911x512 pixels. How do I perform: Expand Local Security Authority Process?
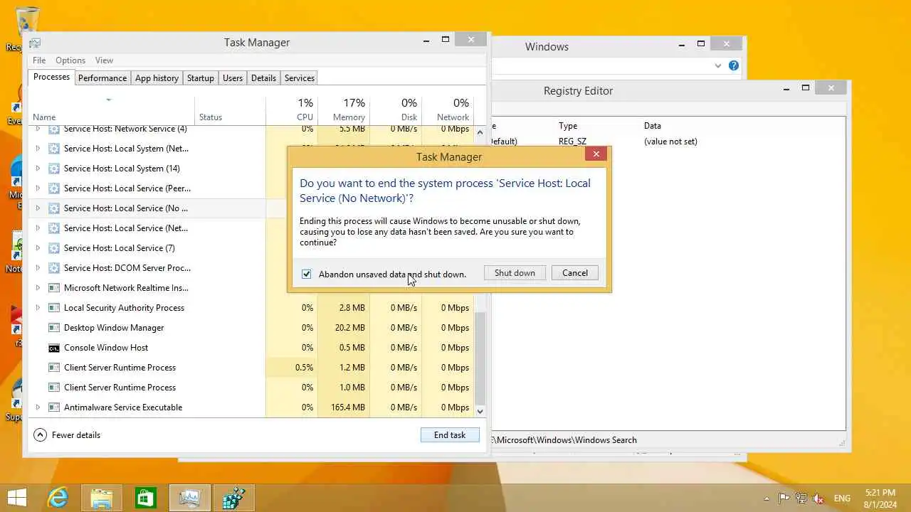click(x=38, y=308)
